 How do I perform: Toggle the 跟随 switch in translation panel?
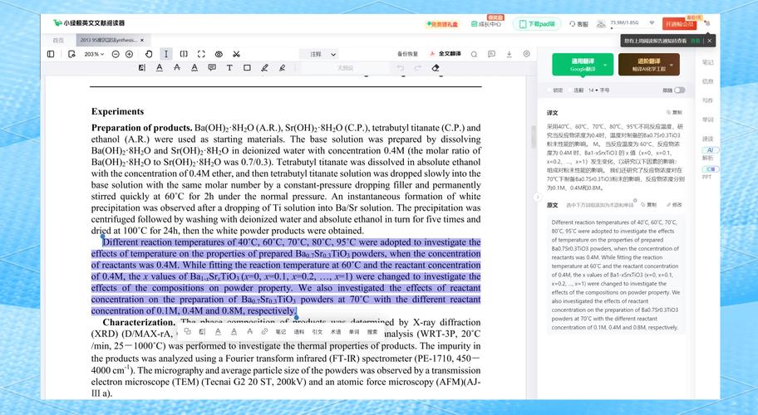[679, 90]
